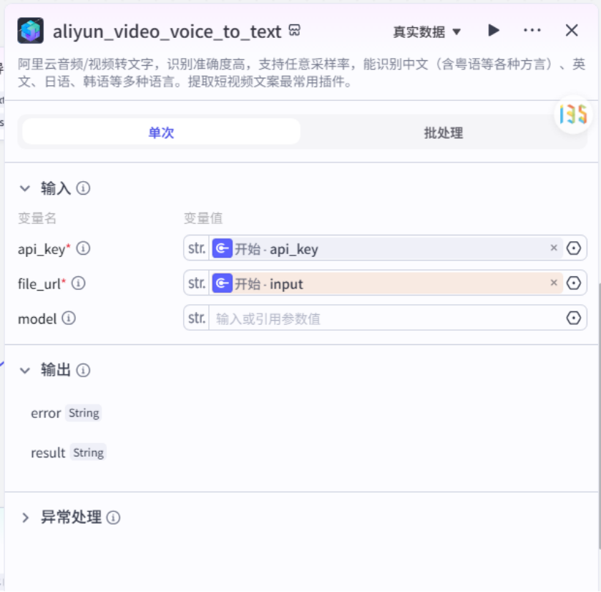Show info tooltip for model parameter
Viewport: 601px width, 592px height.
tap(69, 318)
